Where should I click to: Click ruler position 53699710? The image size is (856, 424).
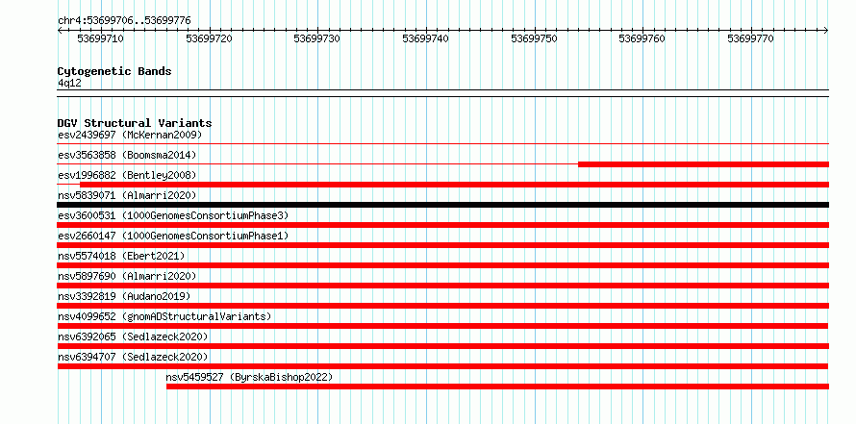click(x=100, y=39)
